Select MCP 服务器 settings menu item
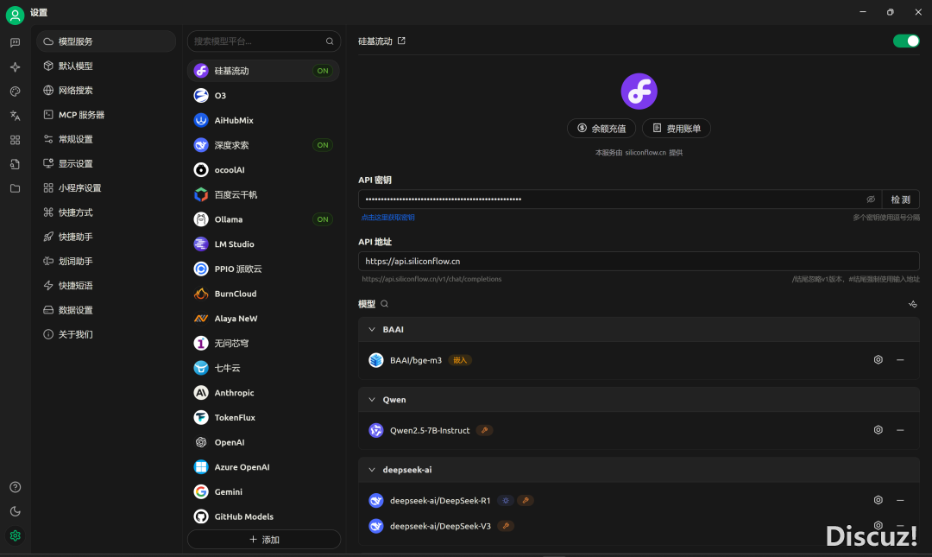932x557 pixels. coord(106,114)
